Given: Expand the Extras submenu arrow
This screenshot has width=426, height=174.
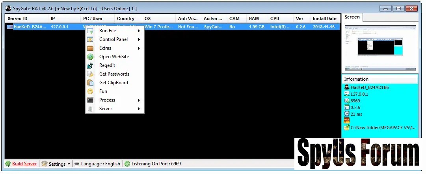Looking at the screenshot, I should point(139,48).
